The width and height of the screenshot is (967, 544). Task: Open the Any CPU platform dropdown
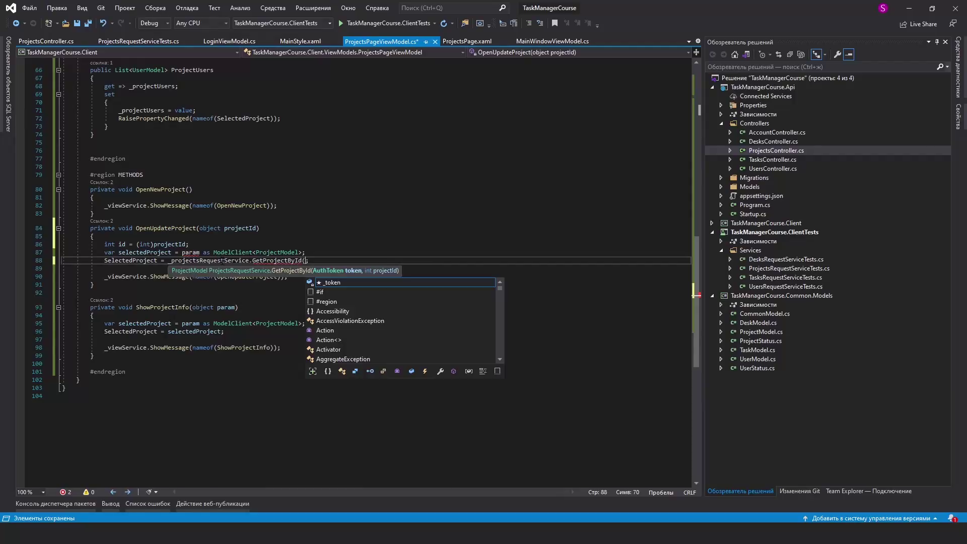(x=201, y=23)
